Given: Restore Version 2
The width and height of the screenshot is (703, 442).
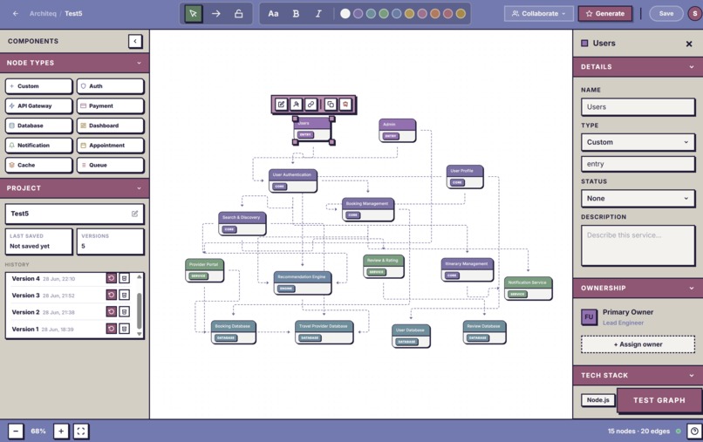Looking at the screenshot, I should point(111,311).
